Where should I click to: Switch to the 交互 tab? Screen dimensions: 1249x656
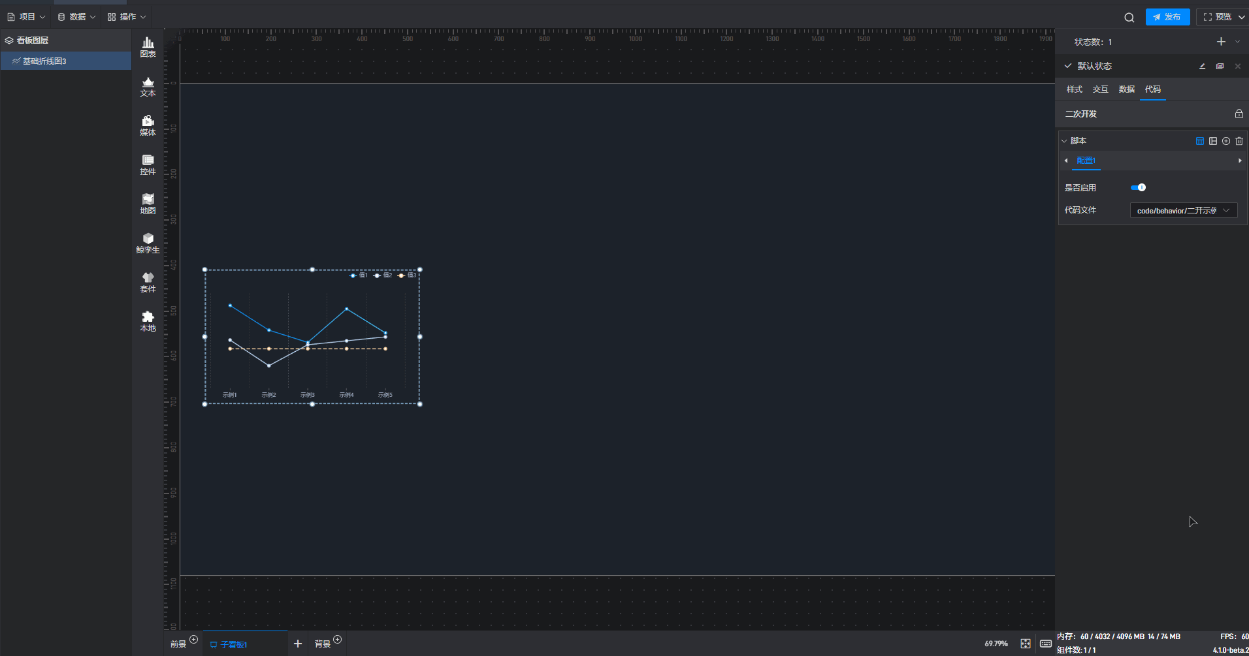click(x=1101, y=89)
